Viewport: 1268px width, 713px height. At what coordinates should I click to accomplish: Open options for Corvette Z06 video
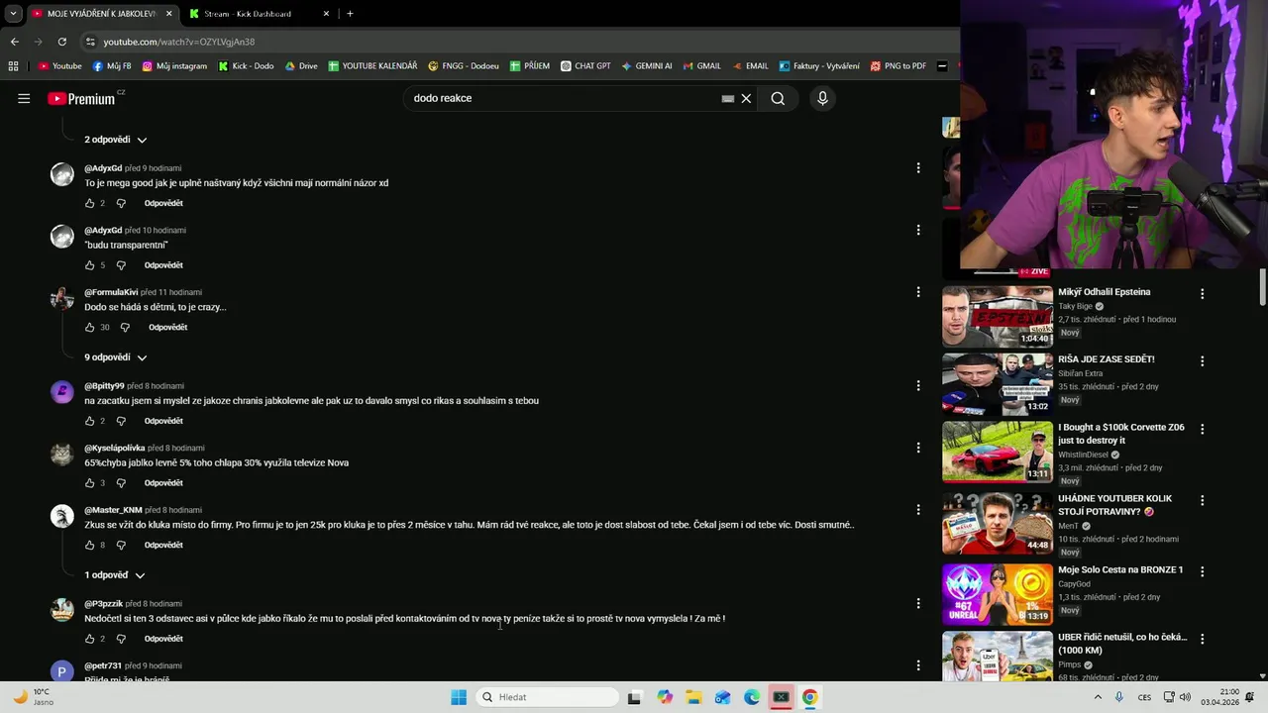(1202, 429)
